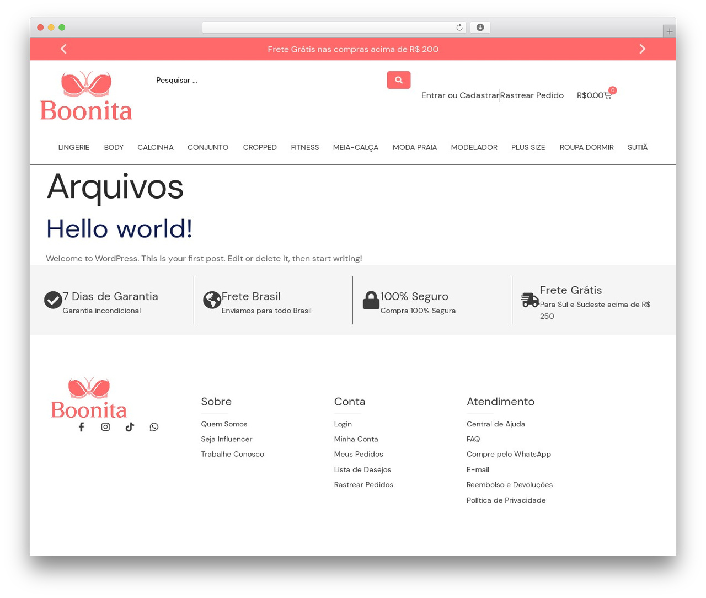
Task: Open the MEIA-CALÇA menu category
Action: [356, 147]
